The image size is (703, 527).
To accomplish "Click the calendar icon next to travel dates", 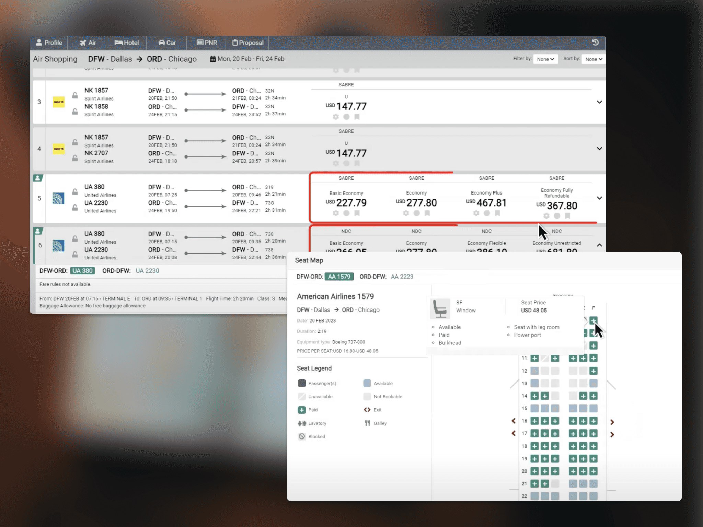I will click(213, 59).
